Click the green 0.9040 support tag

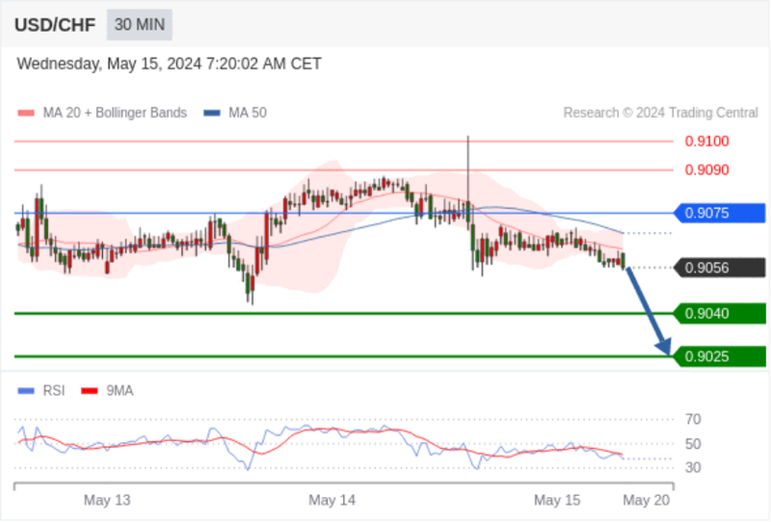point(719,314)
